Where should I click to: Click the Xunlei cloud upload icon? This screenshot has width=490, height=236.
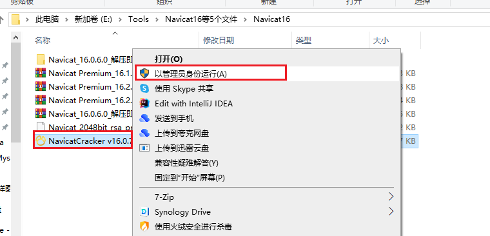pos(144,148)
